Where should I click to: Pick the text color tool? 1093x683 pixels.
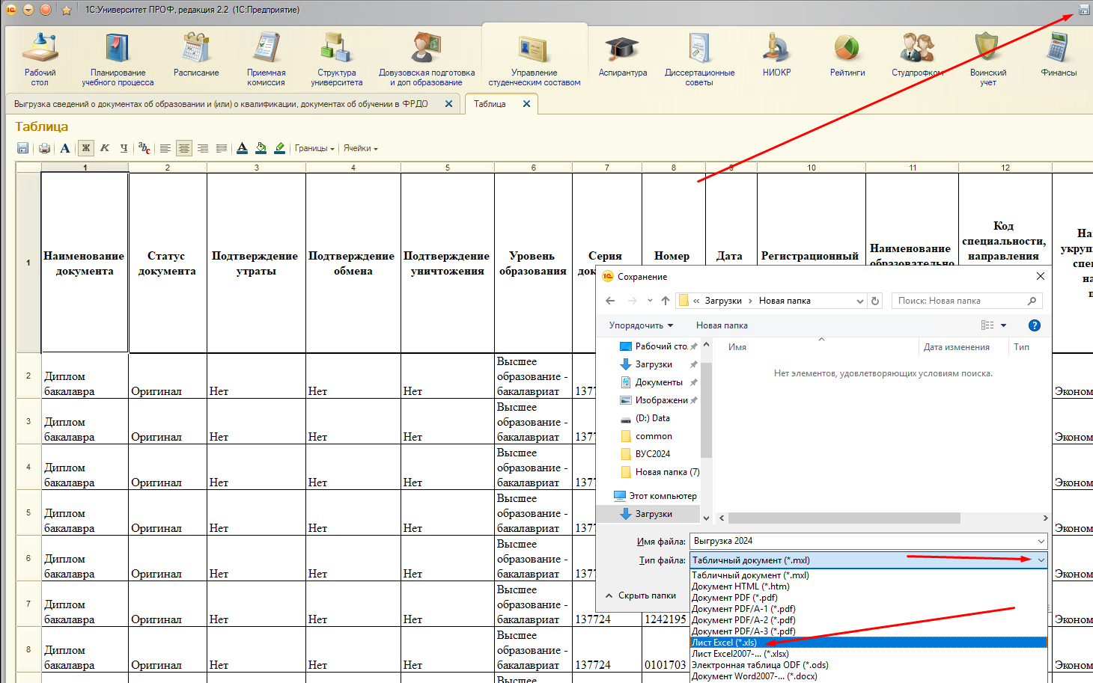[x=242, y=148]
